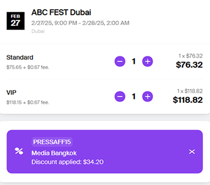
Task: Click the VIP ticket quantity number
Action: pos(134,97)
